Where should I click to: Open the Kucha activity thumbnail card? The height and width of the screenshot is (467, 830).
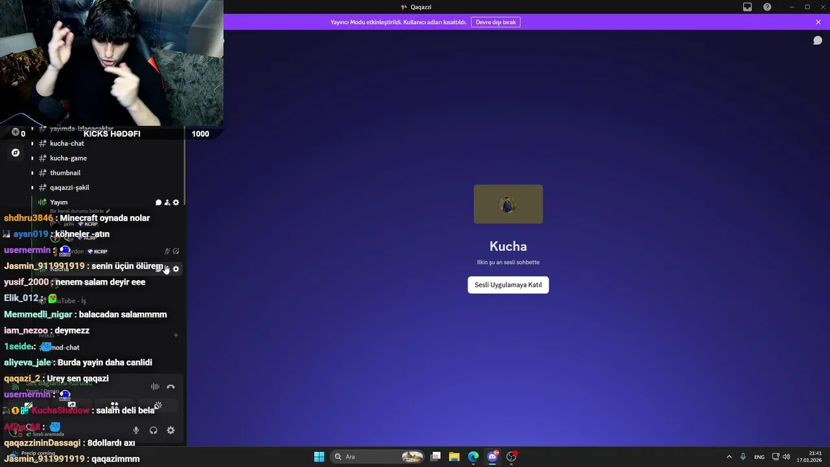click(508, 204)
